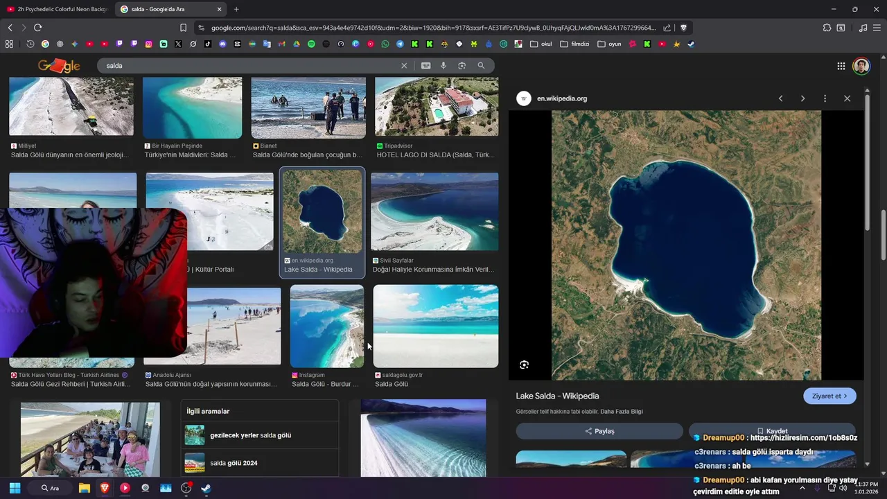Open the taskbar clock and date
This screenshot has height=499, width=887.
pos(867,488)
